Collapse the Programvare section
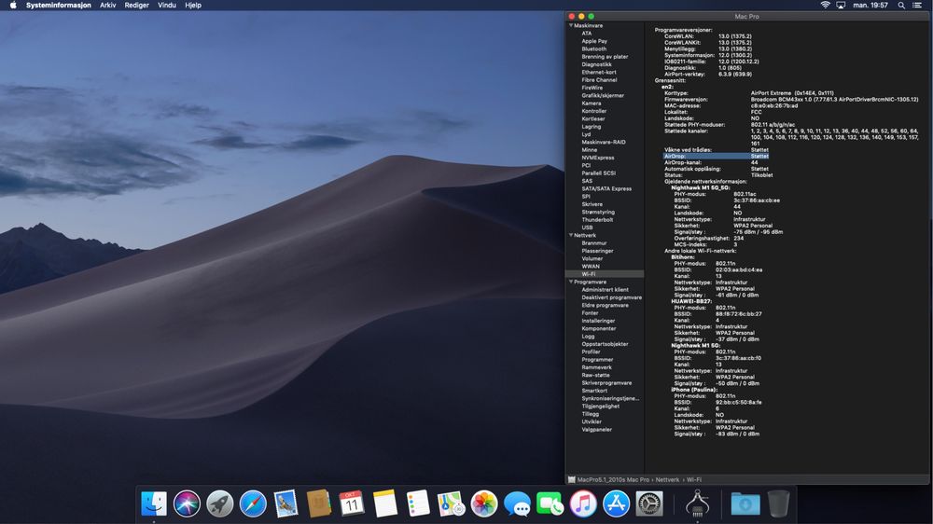The image size is (933, 524). (571, 282)
